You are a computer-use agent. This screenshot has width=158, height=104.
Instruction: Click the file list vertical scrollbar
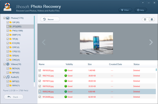(156, 70)
